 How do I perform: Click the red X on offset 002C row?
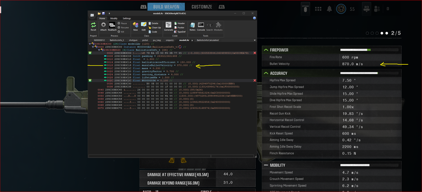click(x=255, y=80)
